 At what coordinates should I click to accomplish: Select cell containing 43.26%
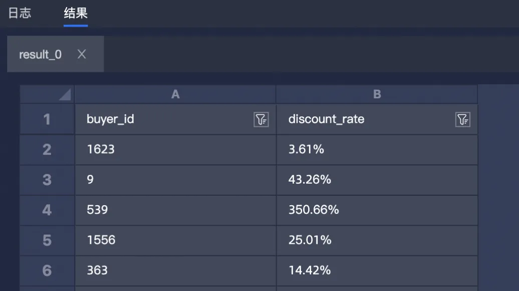pyautogui.click(x=377, y=180)
